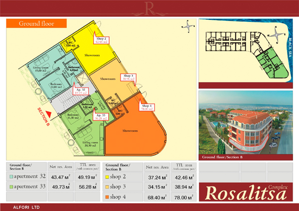The height and width of the screenshot is (211, 299).
Task: Click the Rosalitsa Complex logo
Action: (246, 192)
